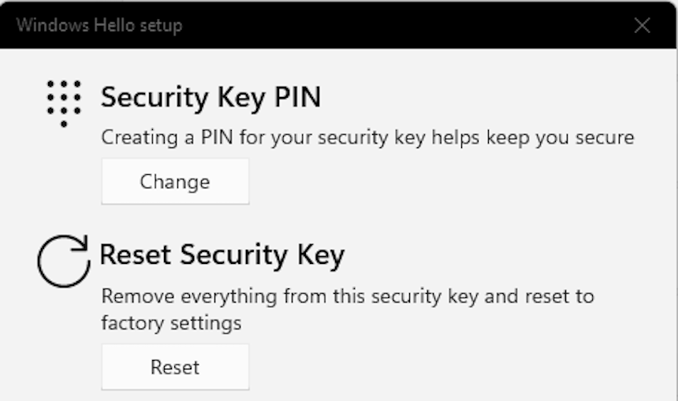Image resolution: width=678 pixels, height=401 pixels.
Task: Close the Windows Hello setup dialog
Action: pyautogui.click(x=642, y=25)
